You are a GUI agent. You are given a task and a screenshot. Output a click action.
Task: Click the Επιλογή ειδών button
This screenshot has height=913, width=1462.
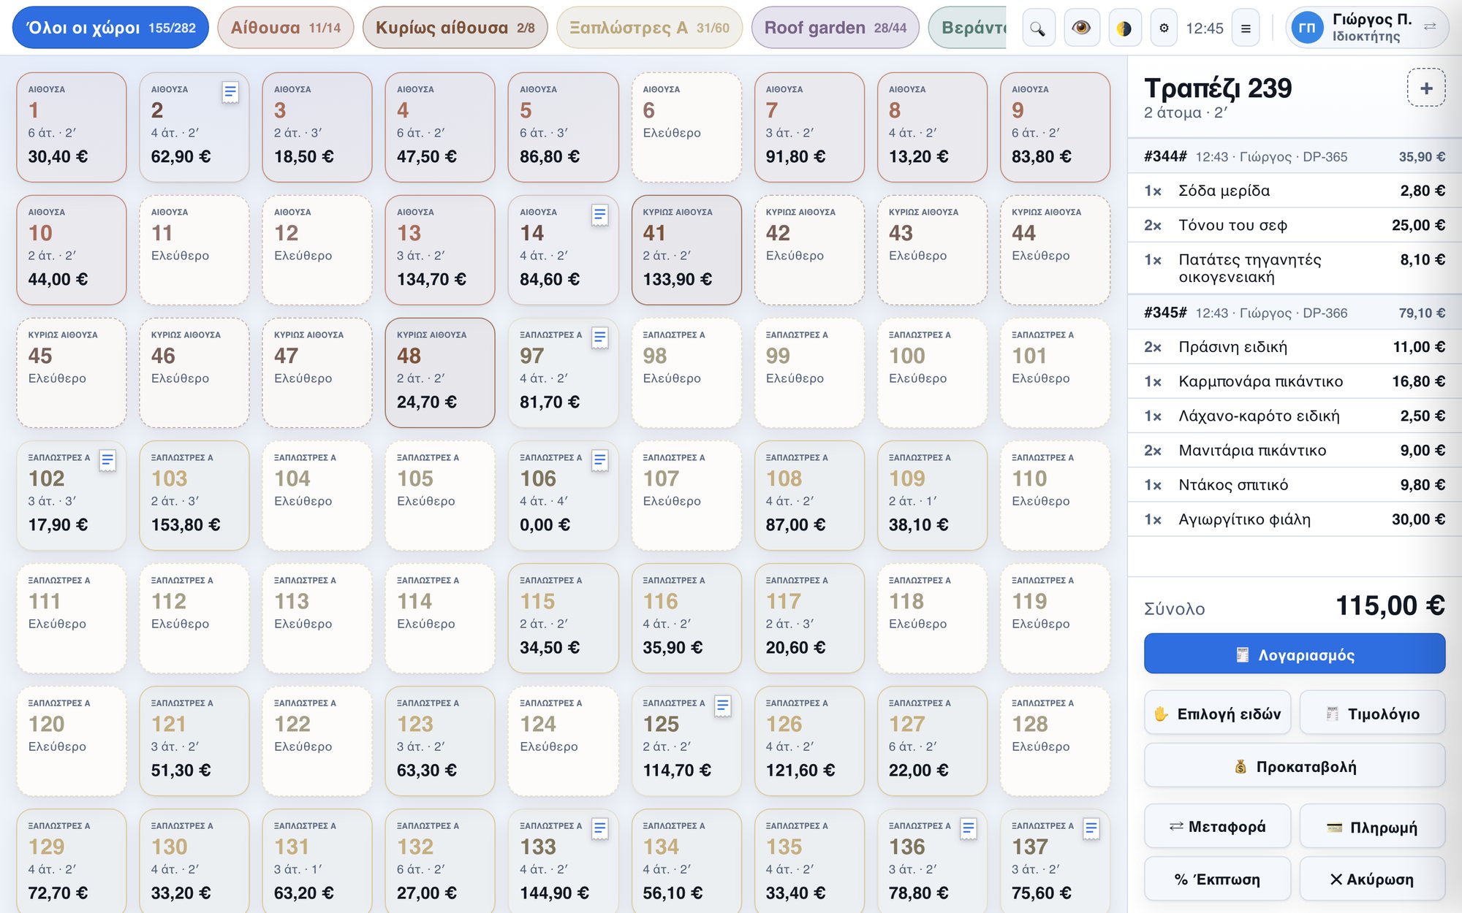tap(1218, 713)
